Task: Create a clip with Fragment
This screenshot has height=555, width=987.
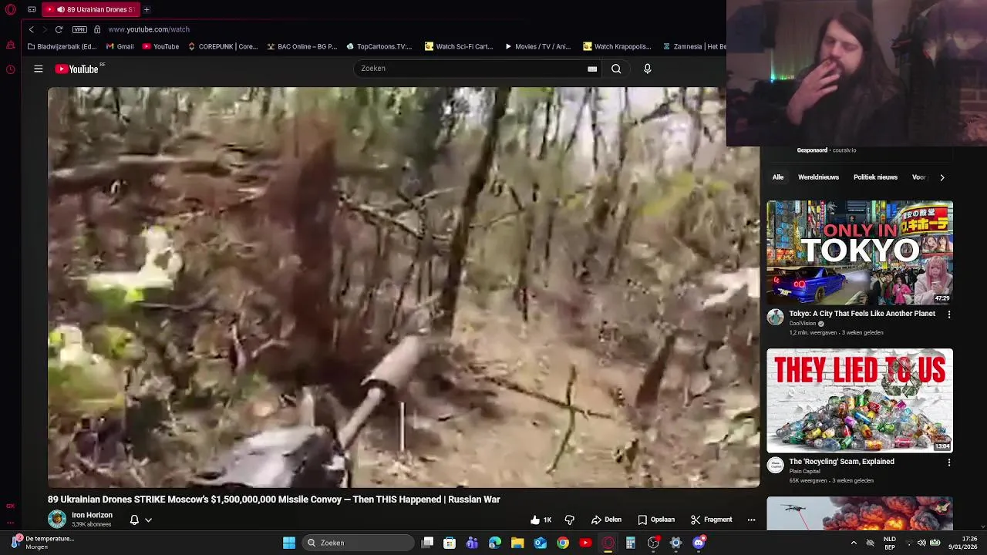Action: 711,520
